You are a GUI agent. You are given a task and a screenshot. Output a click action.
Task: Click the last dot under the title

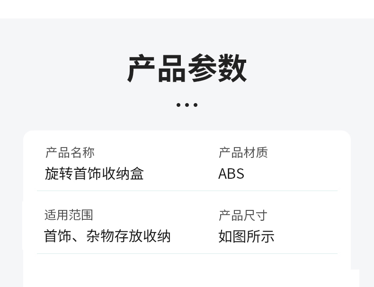196,105
